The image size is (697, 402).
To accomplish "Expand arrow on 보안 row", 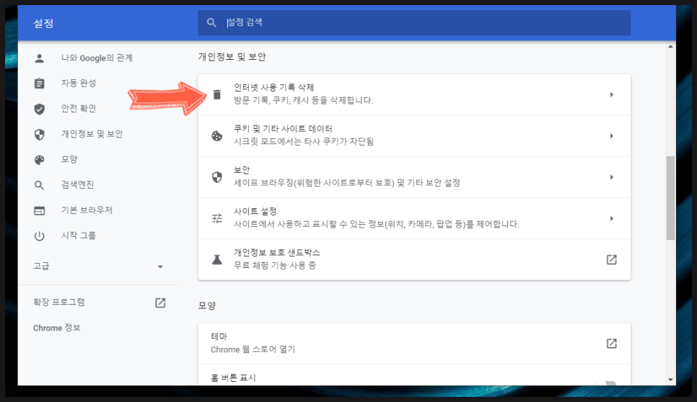I will [612, 177].
